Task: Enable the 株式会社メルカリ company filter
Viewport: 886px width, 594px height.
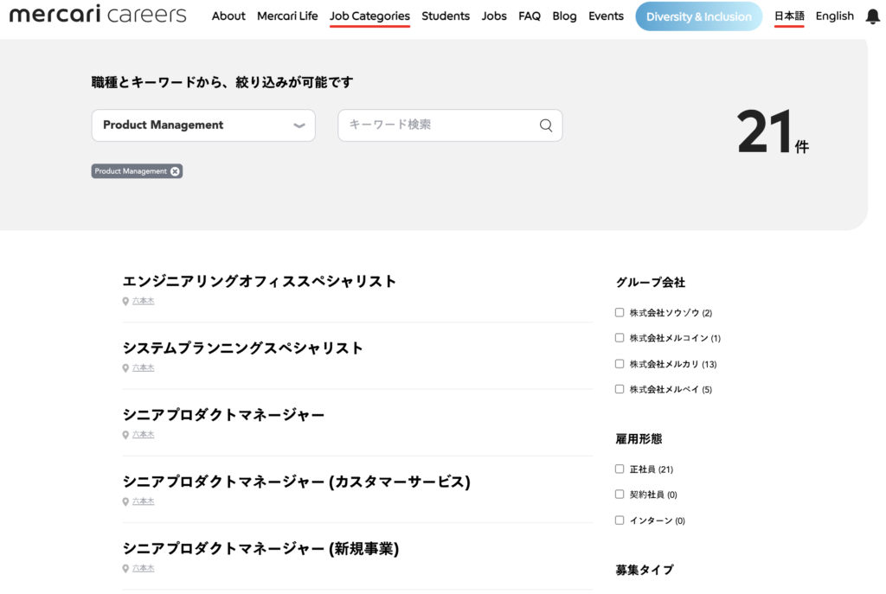Action: tap(620, 364)
